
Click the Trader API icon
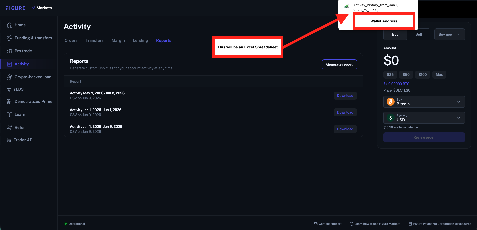pyautogui.click(x=9, y=140)
